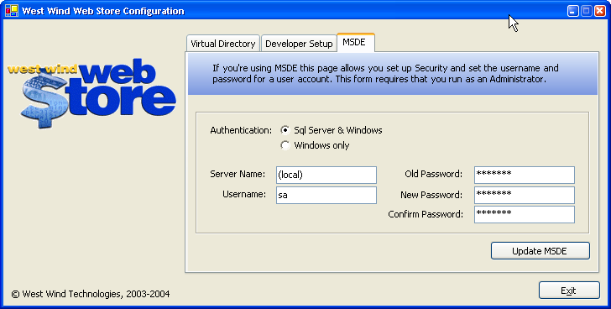611x309 pixels.
Task: Minimize the configuration window
Action: pyautogui.click(x=572, y=11)
